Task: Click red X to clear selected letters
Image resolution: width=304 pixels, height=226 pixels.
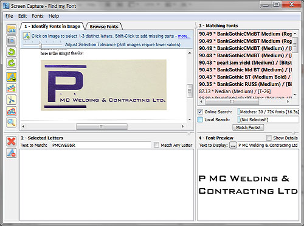Action: (x=12, y=141)
